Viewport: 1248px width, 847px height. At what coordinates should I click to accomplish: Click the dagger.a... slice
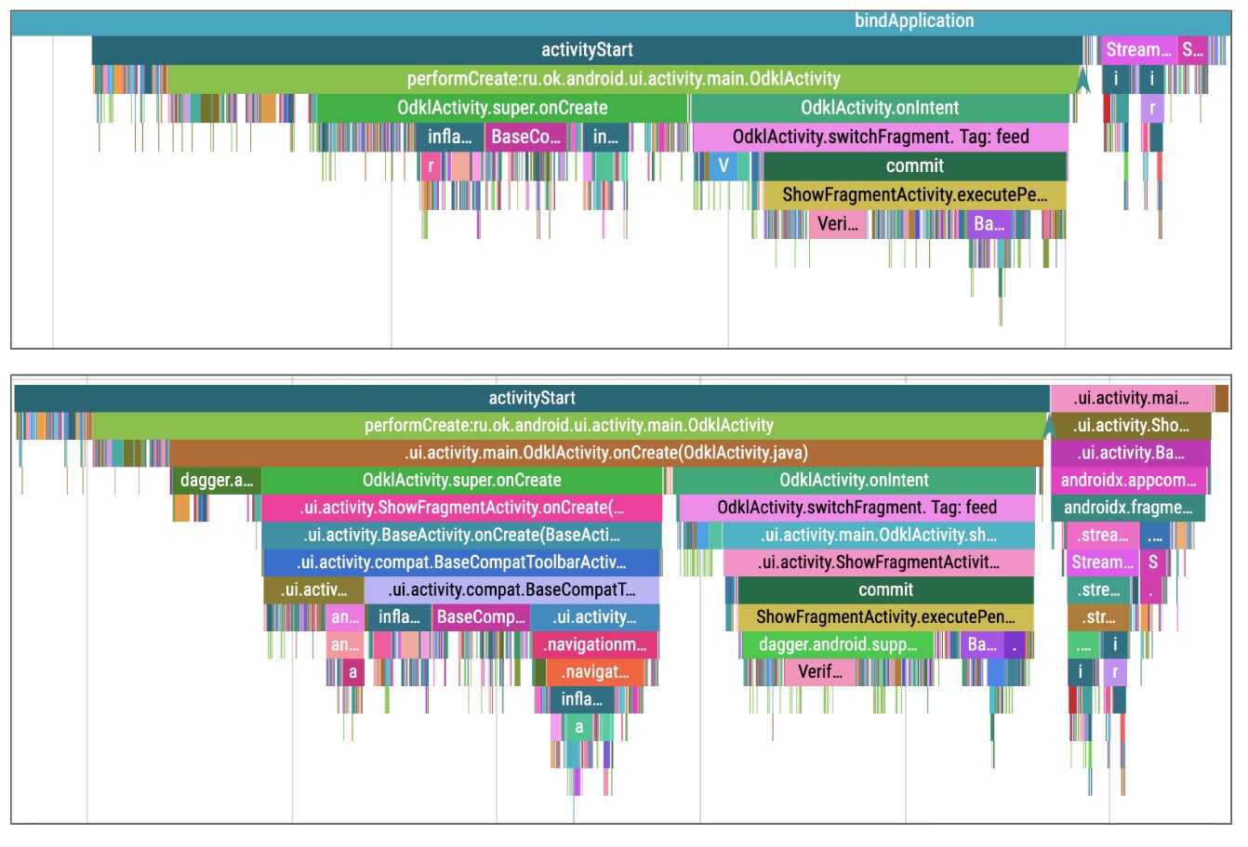(x=217, y=481)
